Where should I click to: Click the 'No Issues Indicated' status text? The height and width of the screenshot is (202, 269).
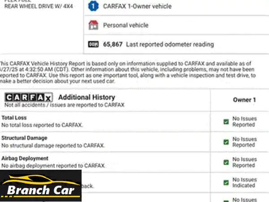(x=245, y=183)
